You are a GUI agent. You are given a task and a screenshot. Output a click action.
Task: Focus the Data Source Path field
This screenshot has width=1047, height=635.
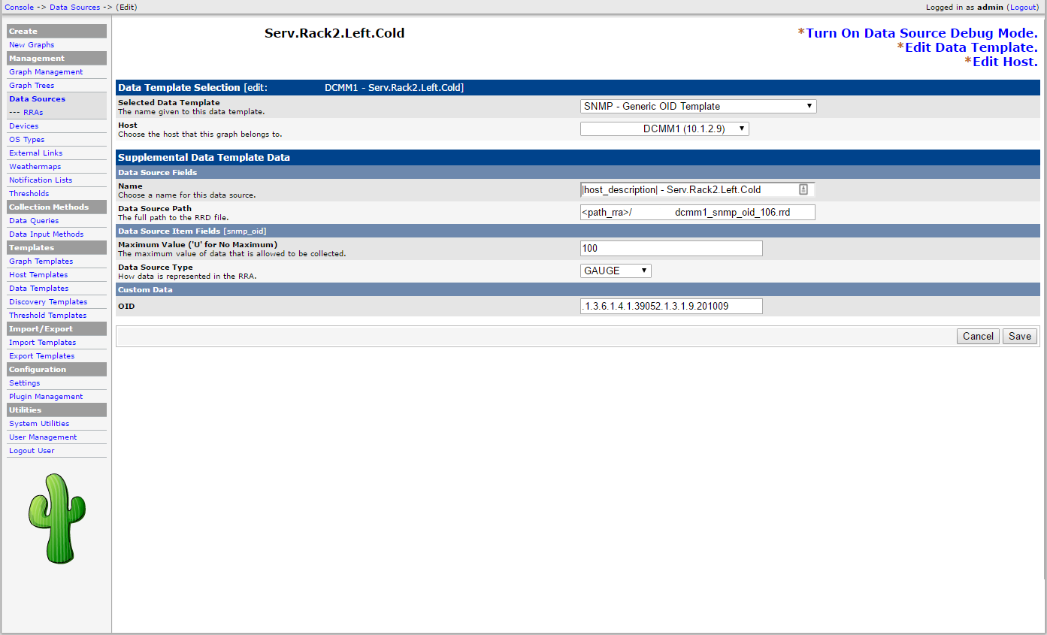tap(697, 213)
